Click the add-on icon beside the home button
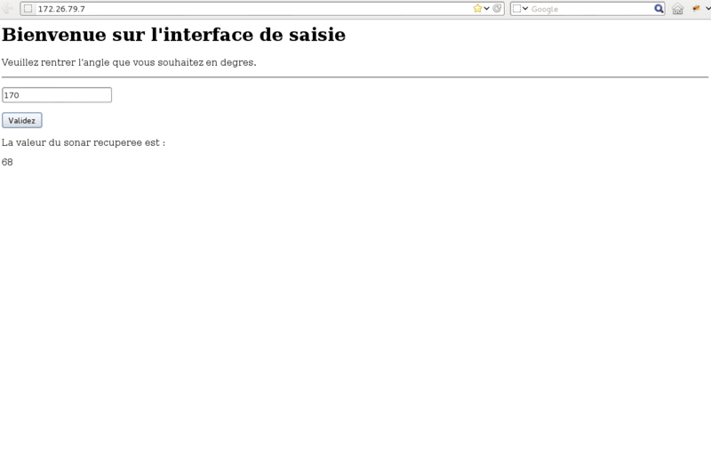The height and width of the screenshot is (468, 711). point(696,9)
